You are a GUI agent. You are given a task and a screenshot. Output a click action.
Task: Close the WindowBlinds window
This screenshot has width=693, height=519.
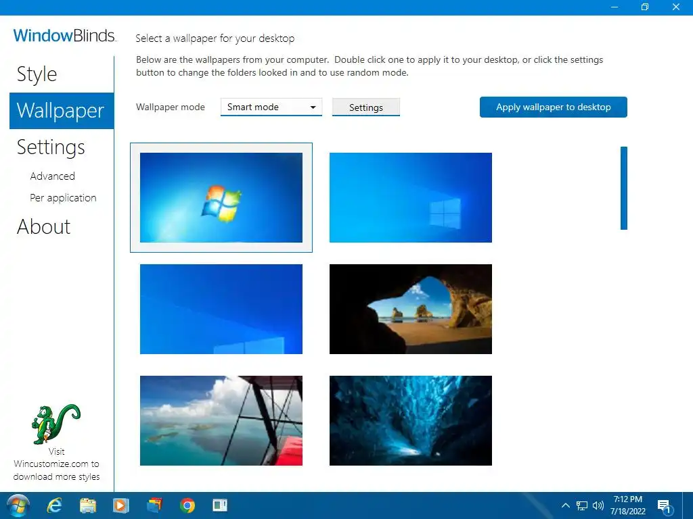(676, 7)
